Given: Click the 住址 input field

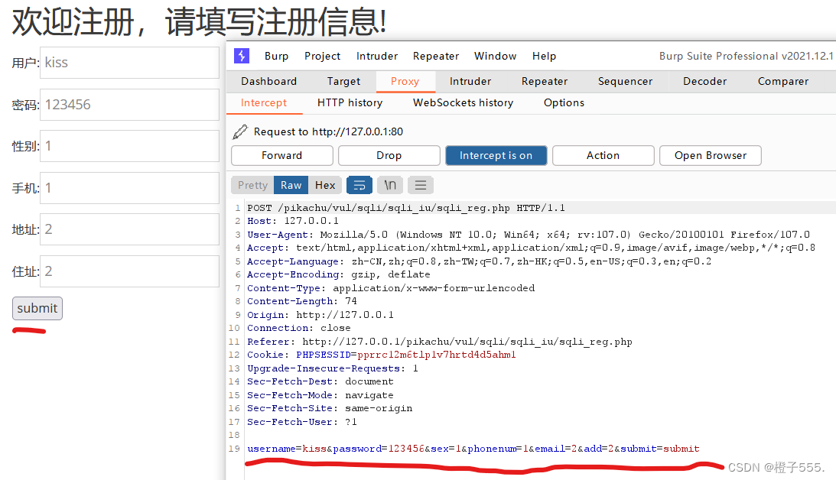Looking at the screenshot, I should [x=129, y=271].
